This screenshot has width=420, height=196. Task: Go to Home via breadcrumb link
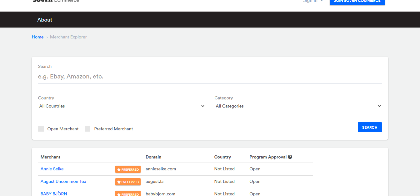[37, 37]
